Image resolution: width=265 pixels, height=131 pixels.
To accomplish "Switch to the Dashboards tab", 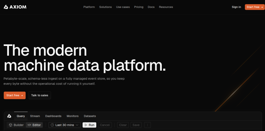I will click(53, 116).
